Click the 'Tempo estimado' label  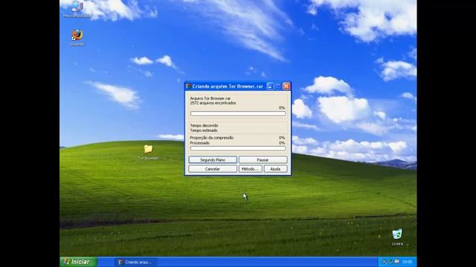[204, 131]
